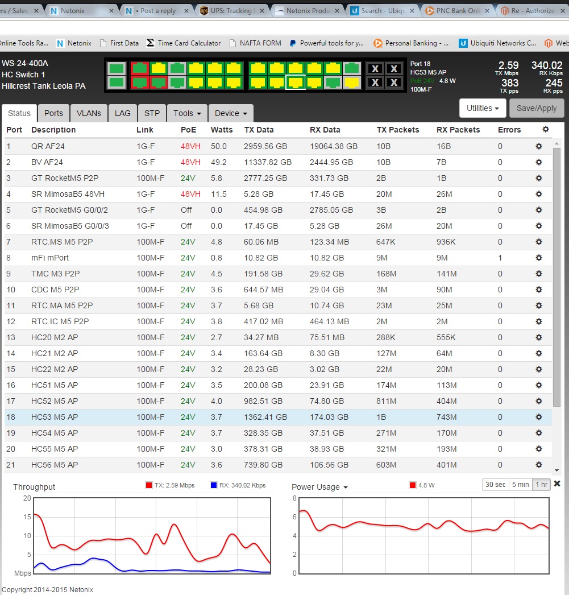
Task: Open the Tools dropdown menu
Action: (x=187, y=113)
